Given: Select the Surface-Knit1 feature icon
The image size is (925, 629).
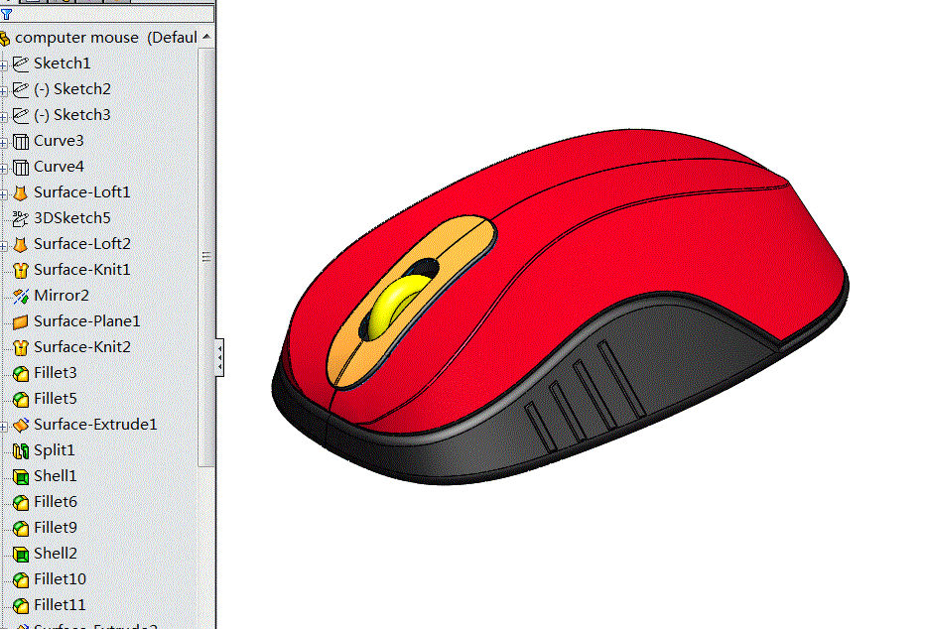Looking at the screenshot, I should [x=21, y=269].
